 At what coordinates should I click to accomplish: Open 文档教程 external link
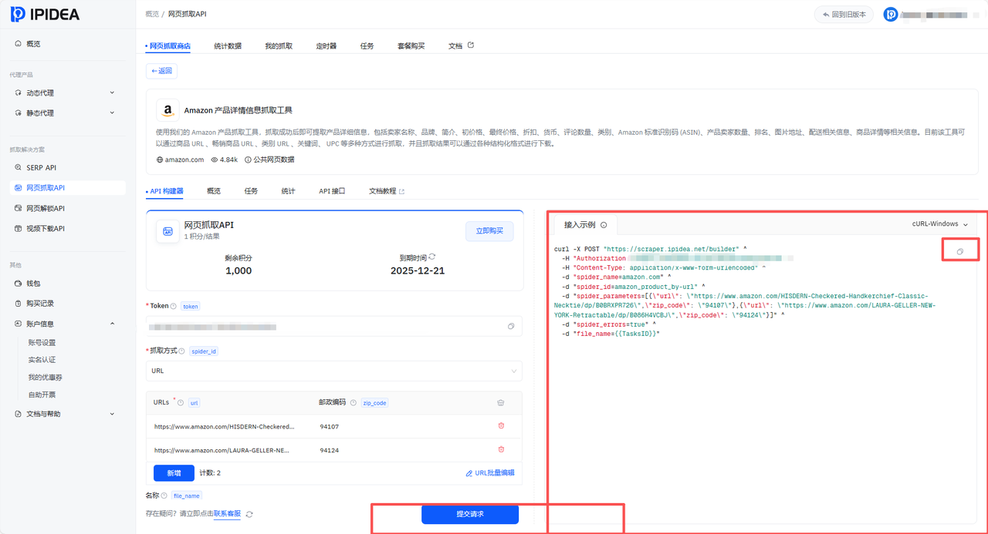(387, 191)
